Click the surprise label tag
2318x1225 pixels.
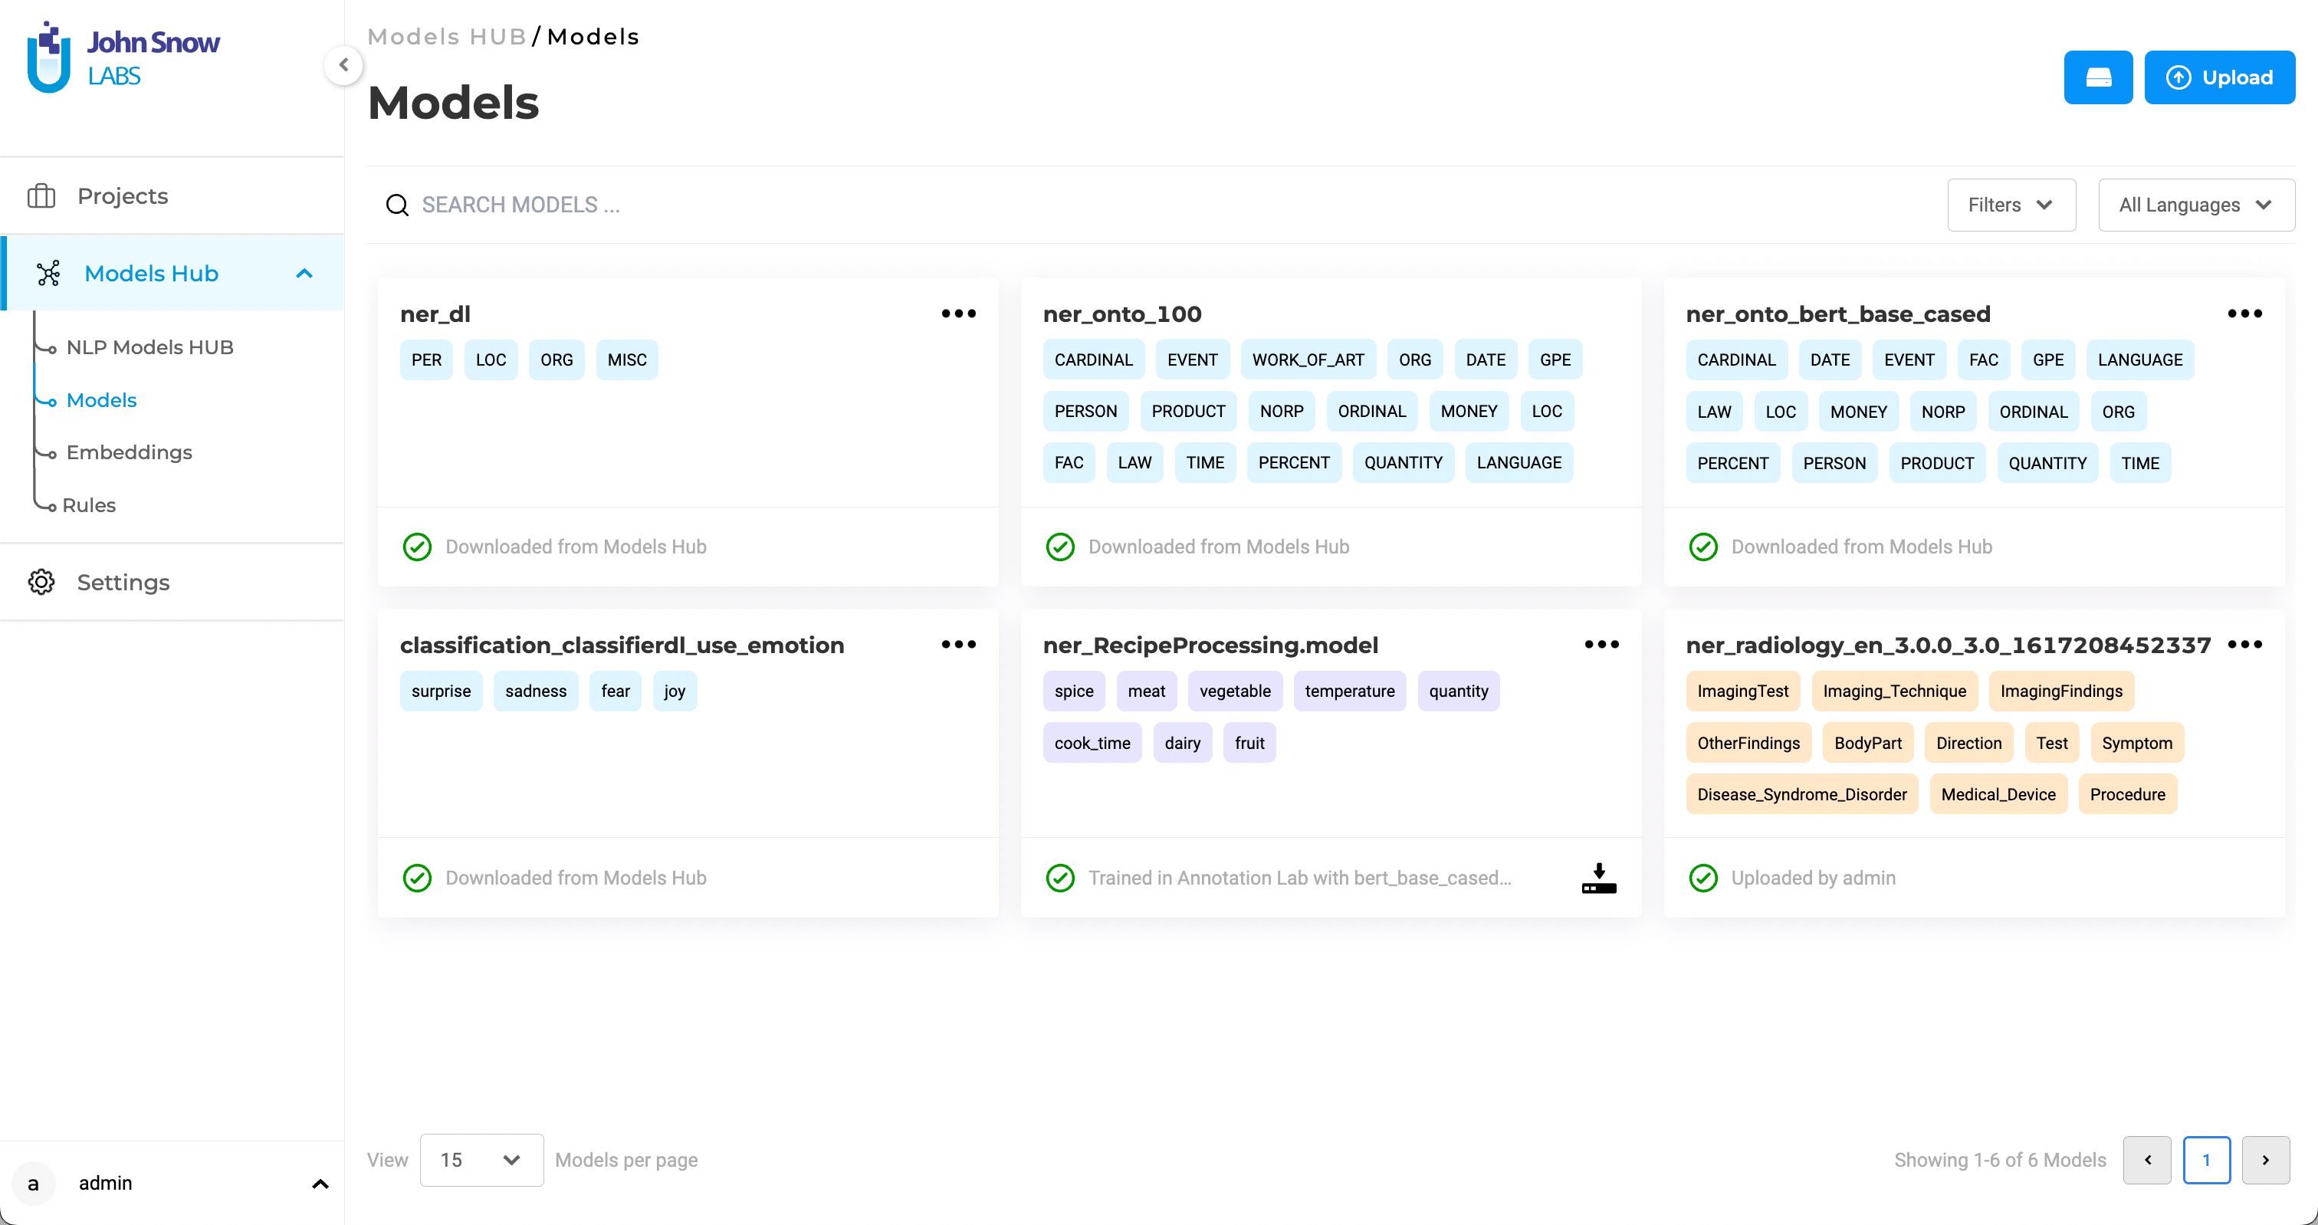click(441, 691)
